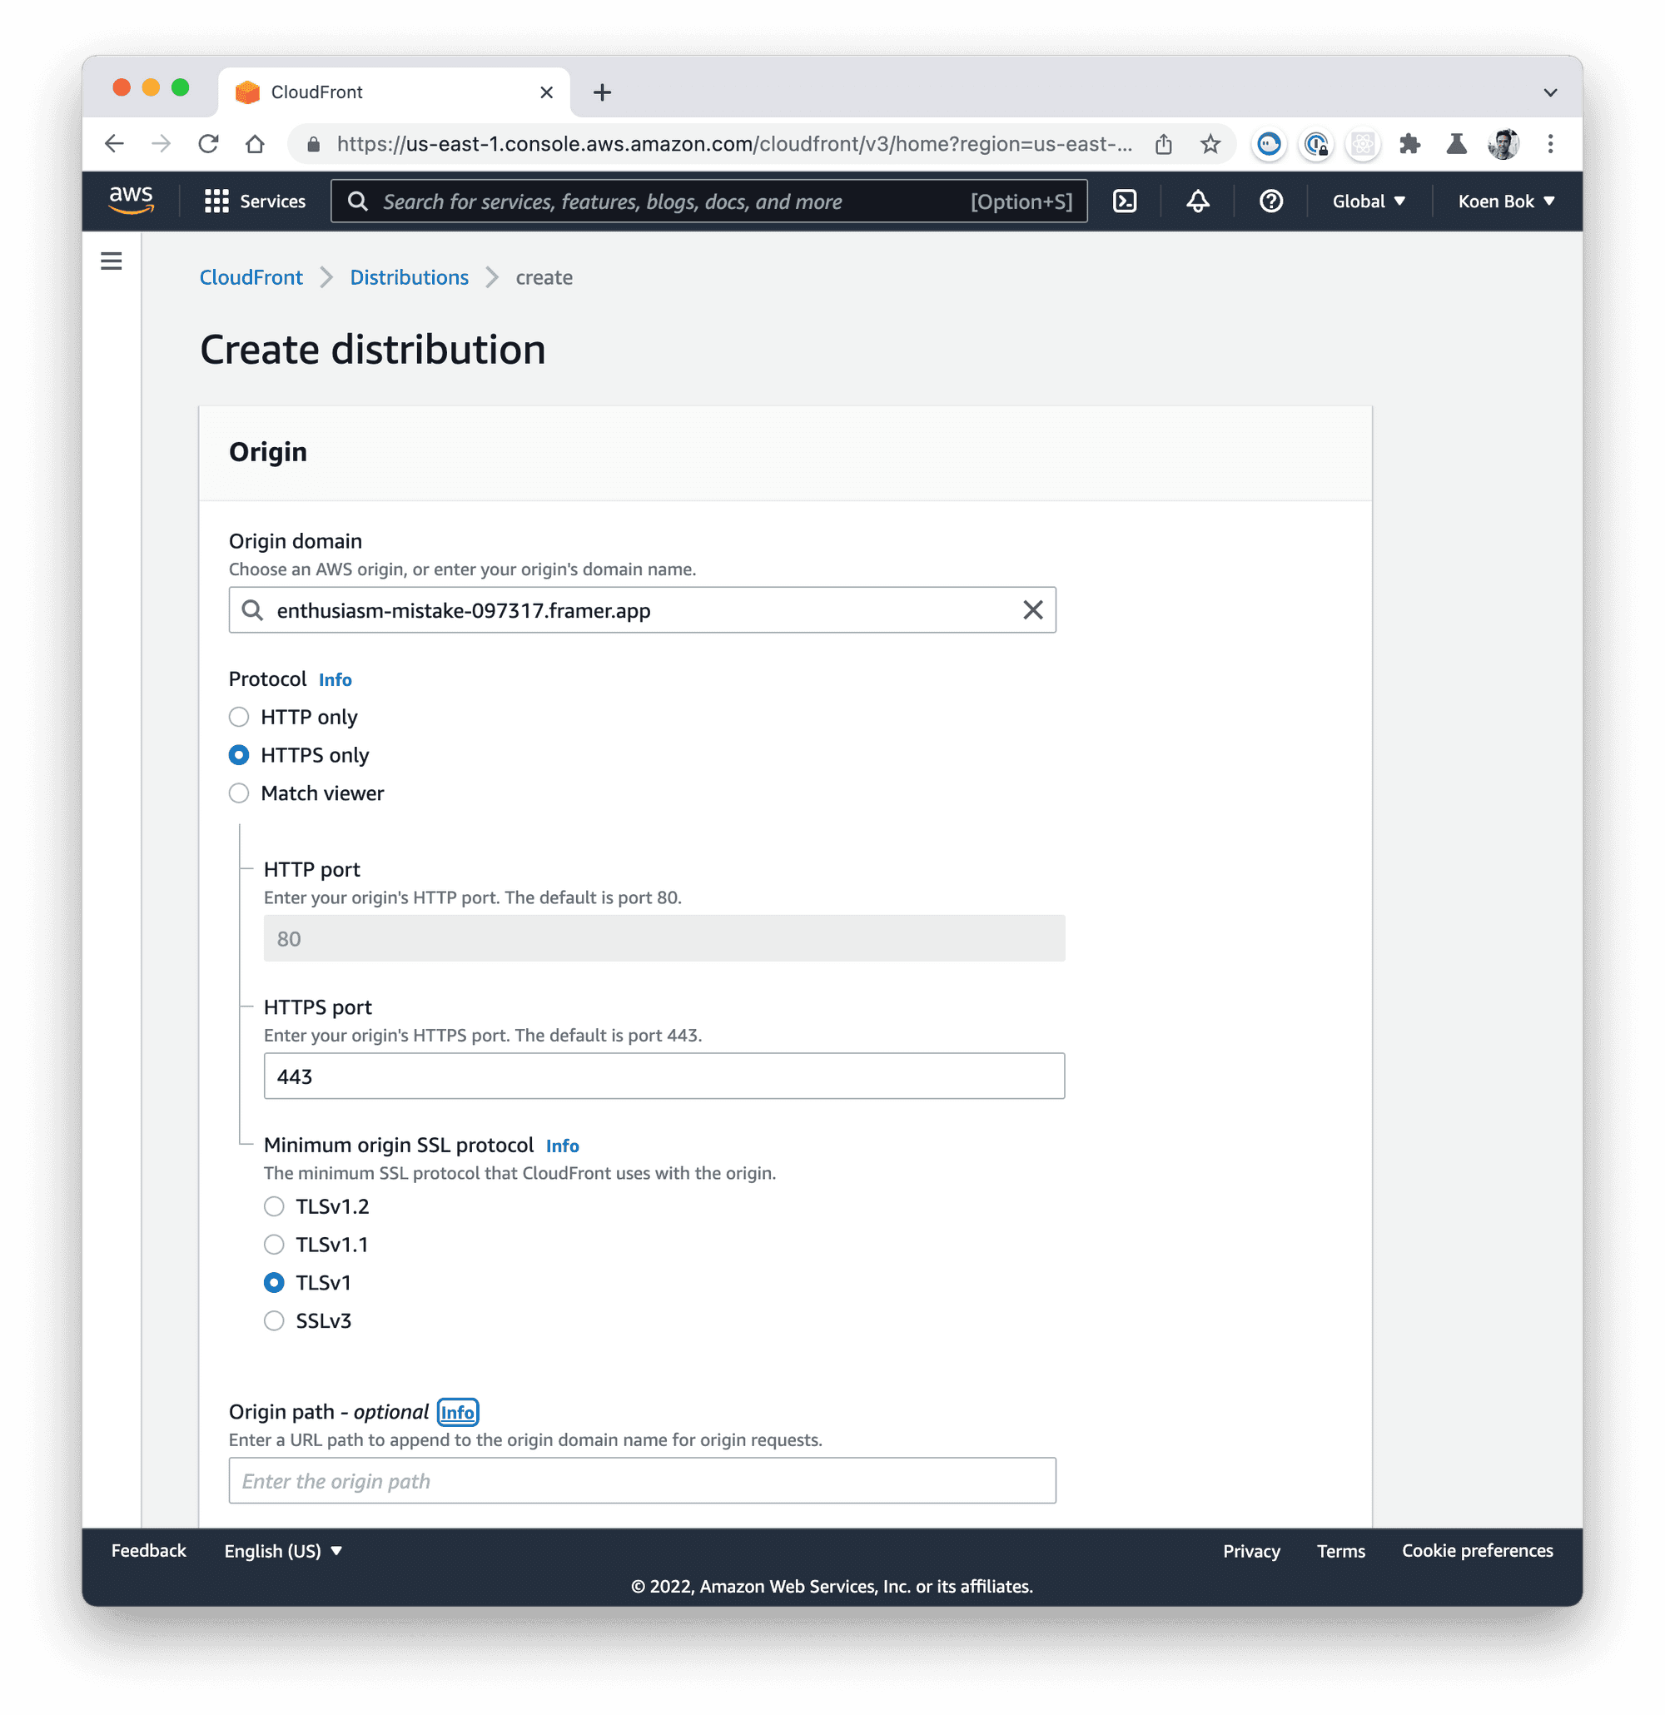Open the Koen Bok account menu
The height and width of the screenshot is (1715, 1665).
pos(1505,201)
